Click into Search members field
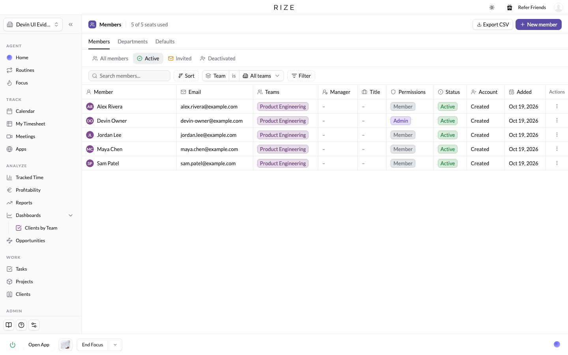Viewport: 568px width, 355px height. click(129, 76)
